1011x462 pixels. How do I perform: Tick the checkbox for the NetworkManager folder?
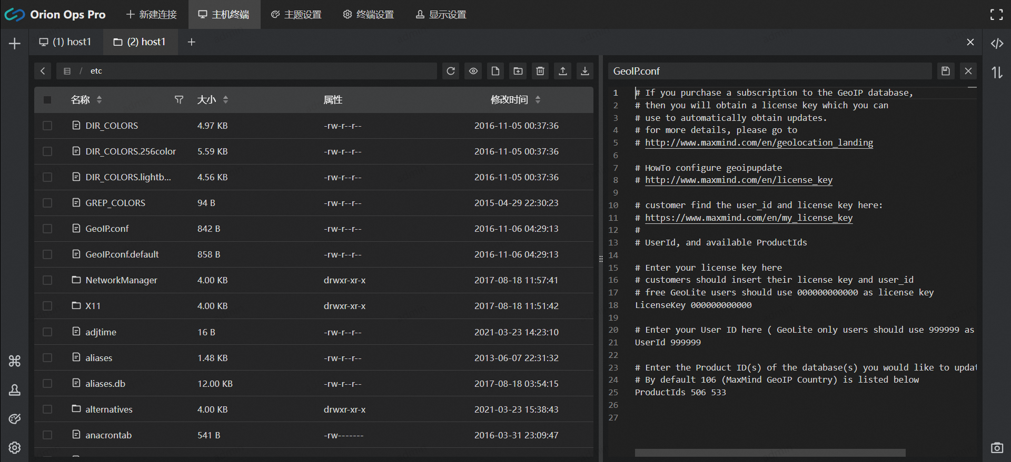tap(47, 281)
